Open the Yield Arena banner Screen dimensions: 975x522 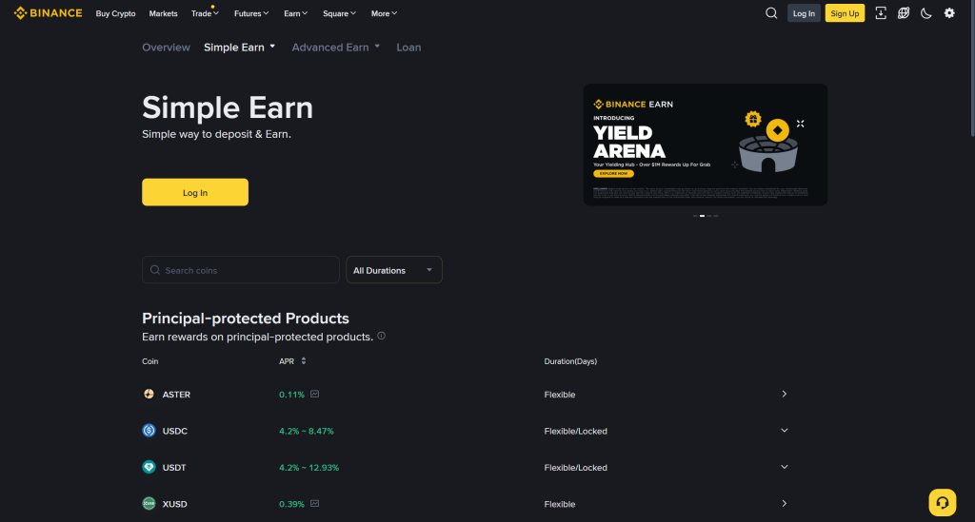(x=706, y=145)
